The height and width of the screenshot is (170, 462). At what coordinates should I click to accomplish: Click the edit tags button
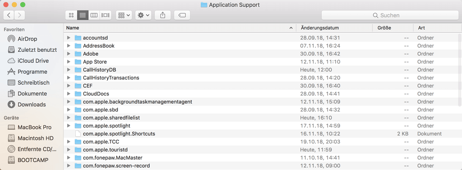(182, 15)
